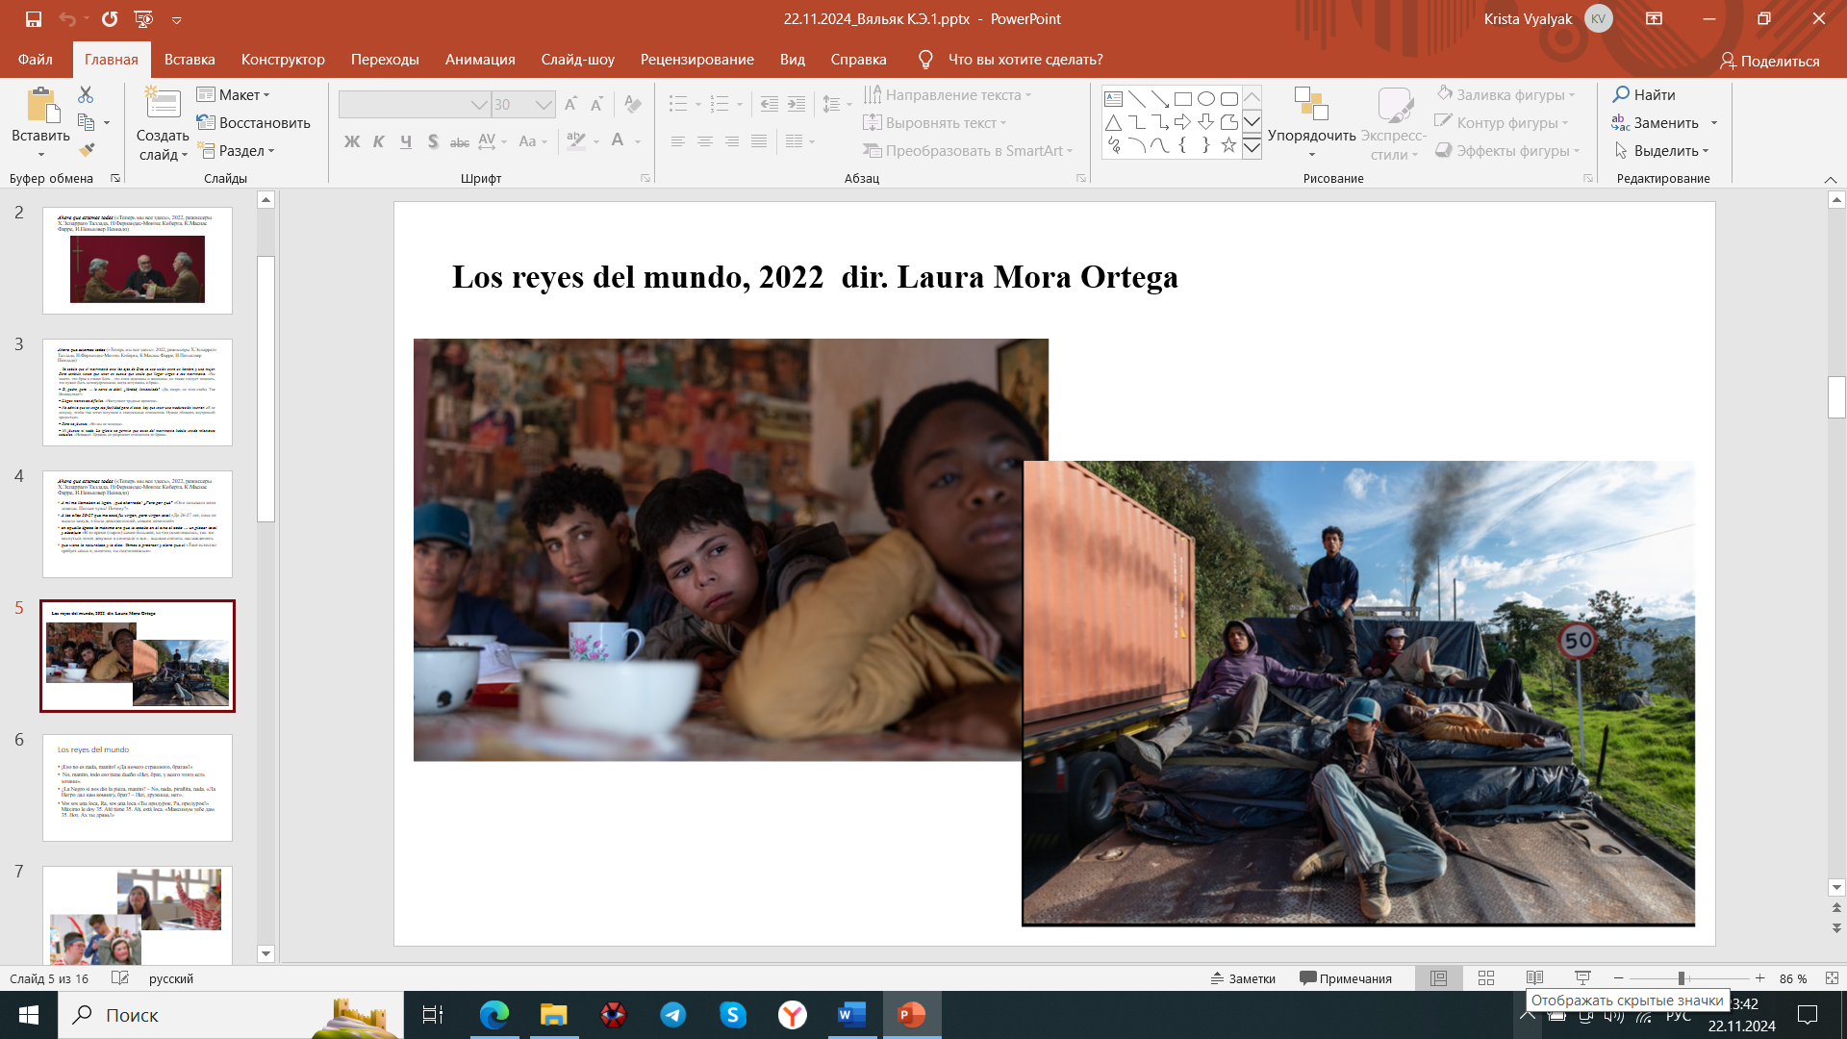
Task: Create a new slide with the Создать слайд icon
Action: tap(163, 105)
